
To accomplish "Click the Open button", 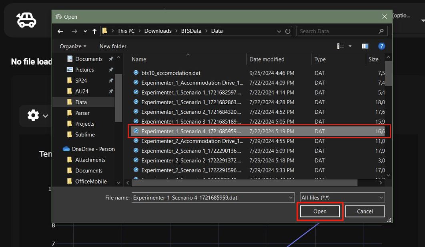I will 320,211.
